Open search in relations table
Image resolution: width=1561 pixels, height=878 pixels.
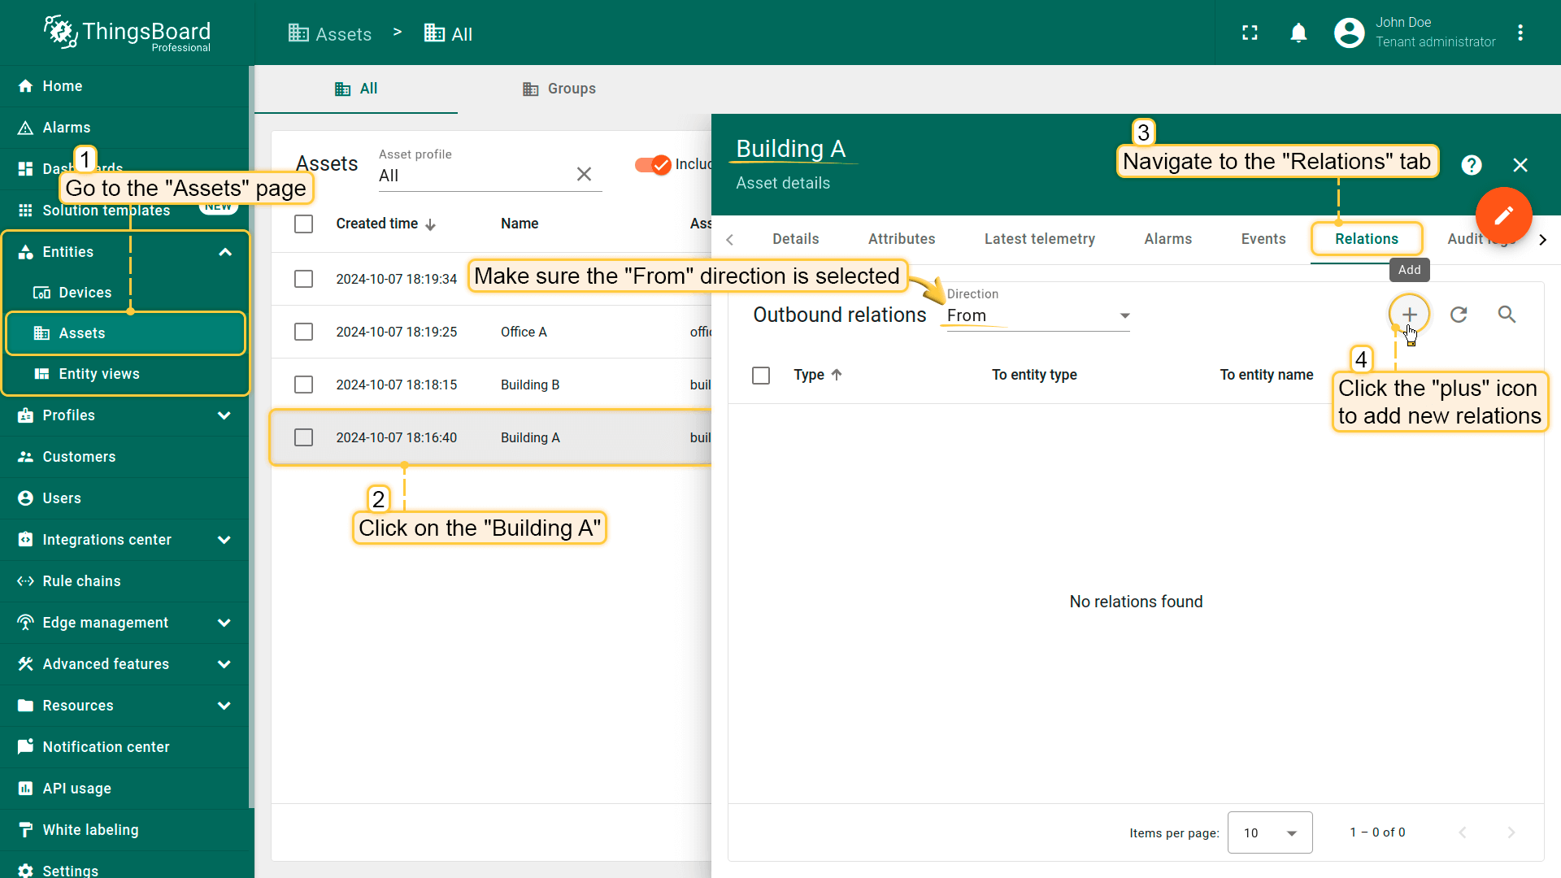click(x=1507, y=315)
